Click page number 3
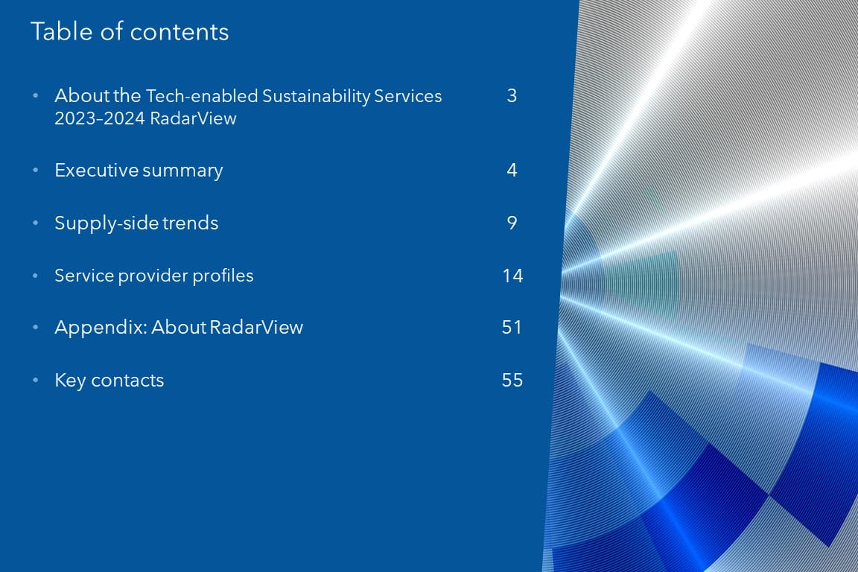Screen dimensions: 858x572 [x=512, y=96]
